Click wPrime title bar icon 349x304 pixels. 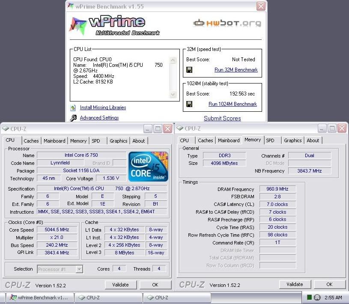tap(71, 6)
